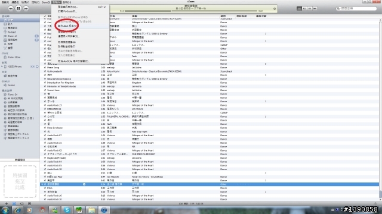The width and height of the screenshot is (382, 214).
Task: Open the last menu with (H) shortcut
Action: 66,2
